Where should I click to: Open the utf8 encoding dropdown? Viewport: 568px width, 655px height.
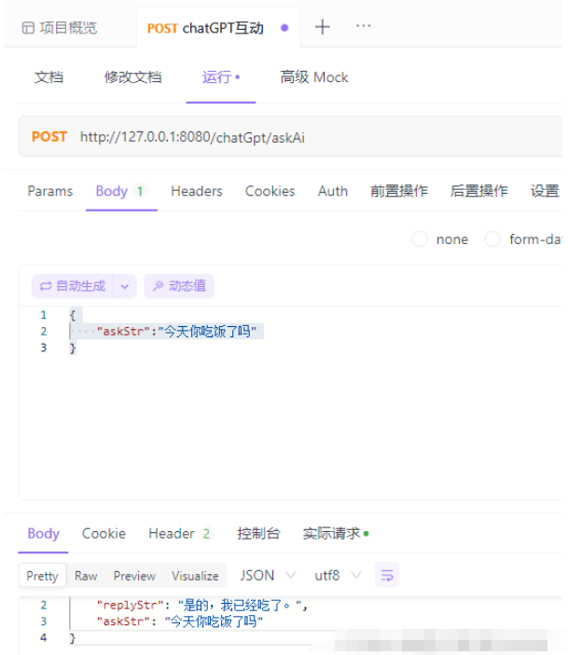pyautogui.click(x=338, y=576)
